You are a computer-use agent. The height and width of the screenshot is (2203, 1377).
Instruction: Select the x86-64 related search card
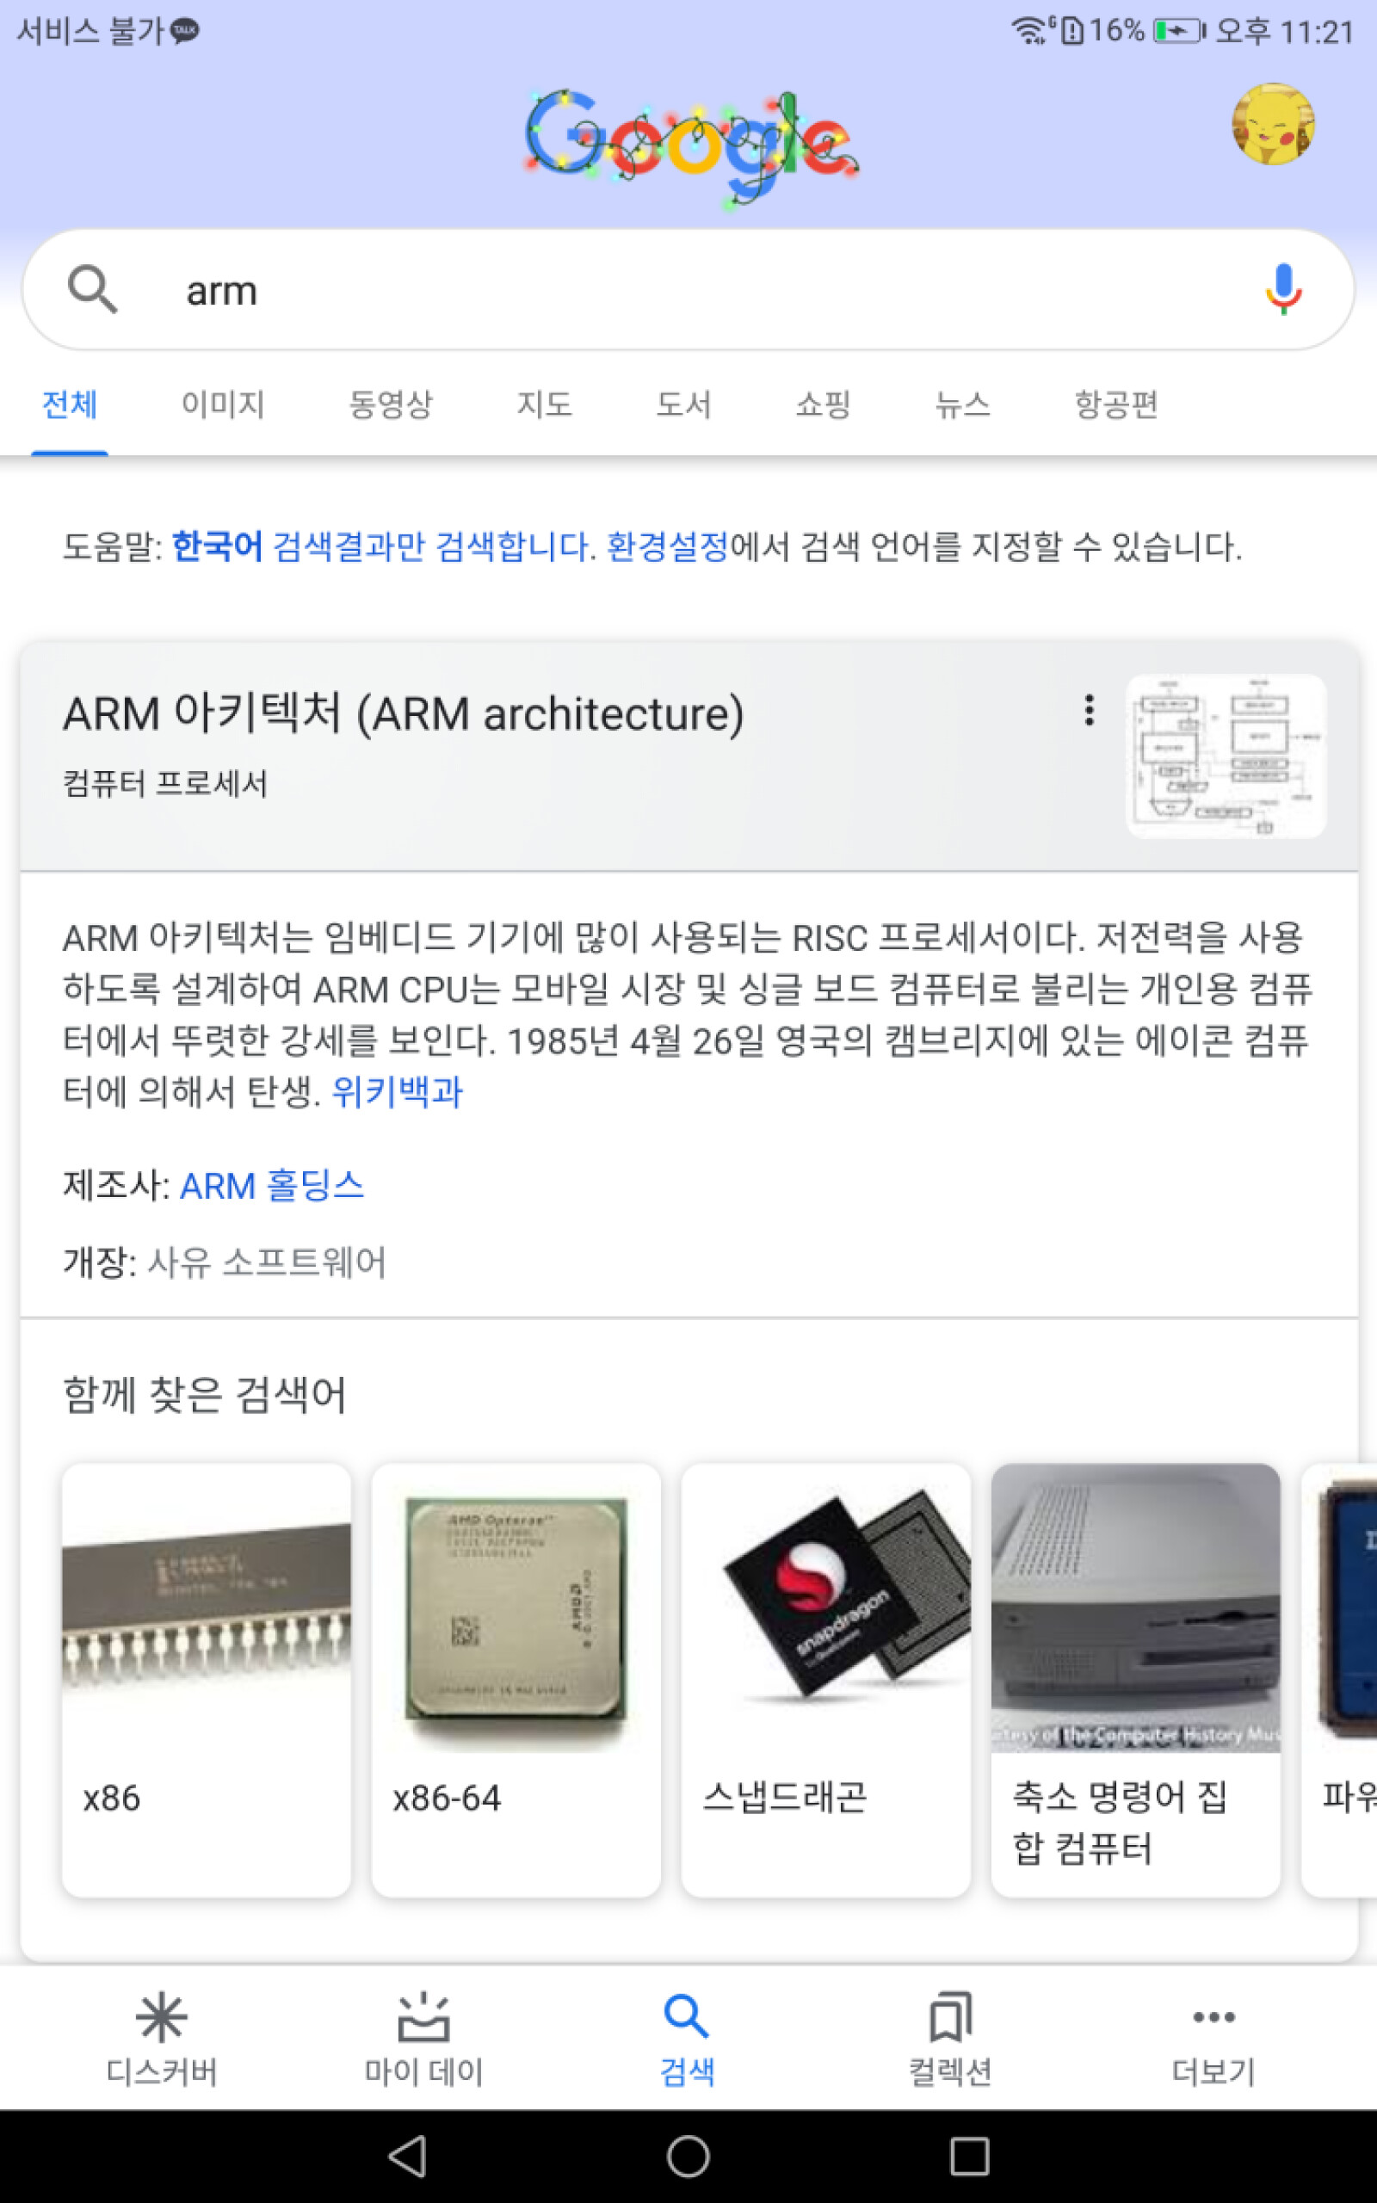[516, 1680]
